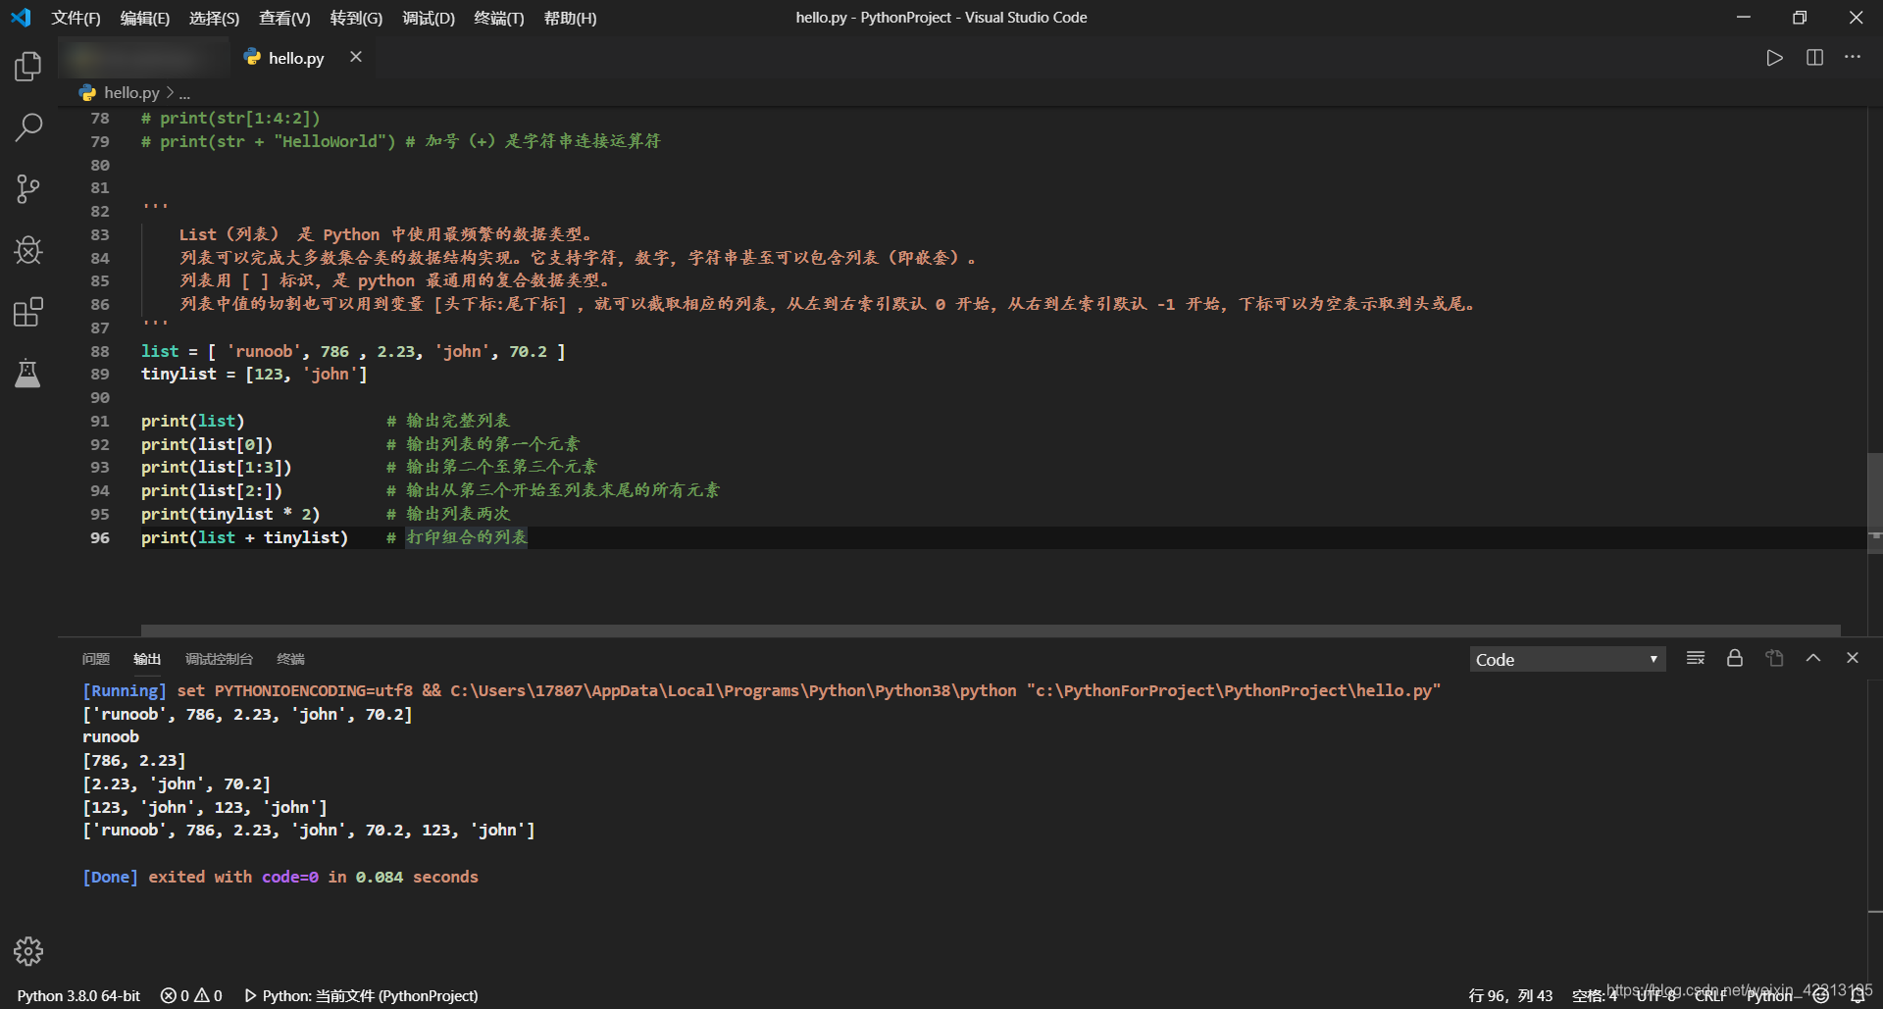Open the Explorer view in activity bar

[28, 66]
